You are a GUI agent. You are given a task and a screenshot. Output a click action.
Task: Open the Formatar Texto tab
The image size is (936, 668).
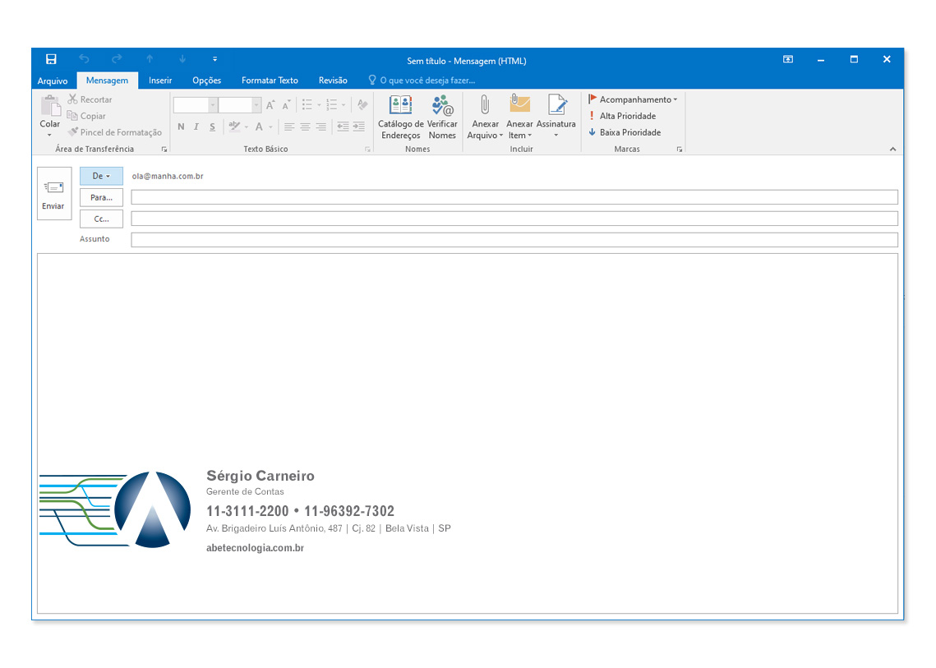[x=270, y=81]
